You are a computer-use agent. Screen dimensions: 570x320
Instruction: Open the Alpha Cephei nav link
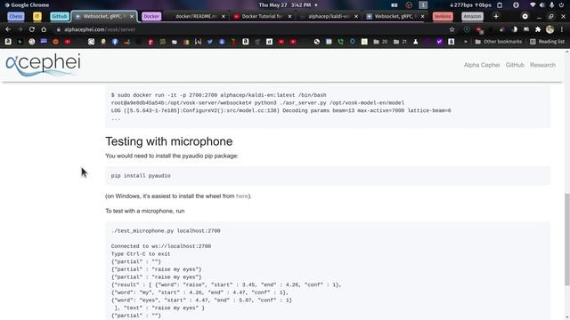pyautogui.click(x=482, y=65)
